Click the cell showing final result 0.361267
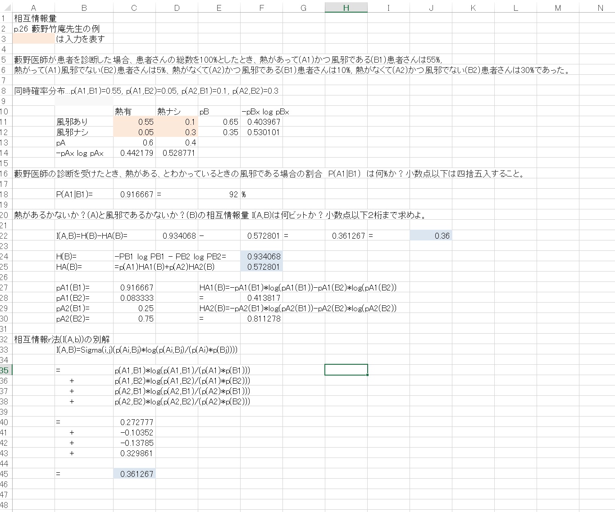 134,473
